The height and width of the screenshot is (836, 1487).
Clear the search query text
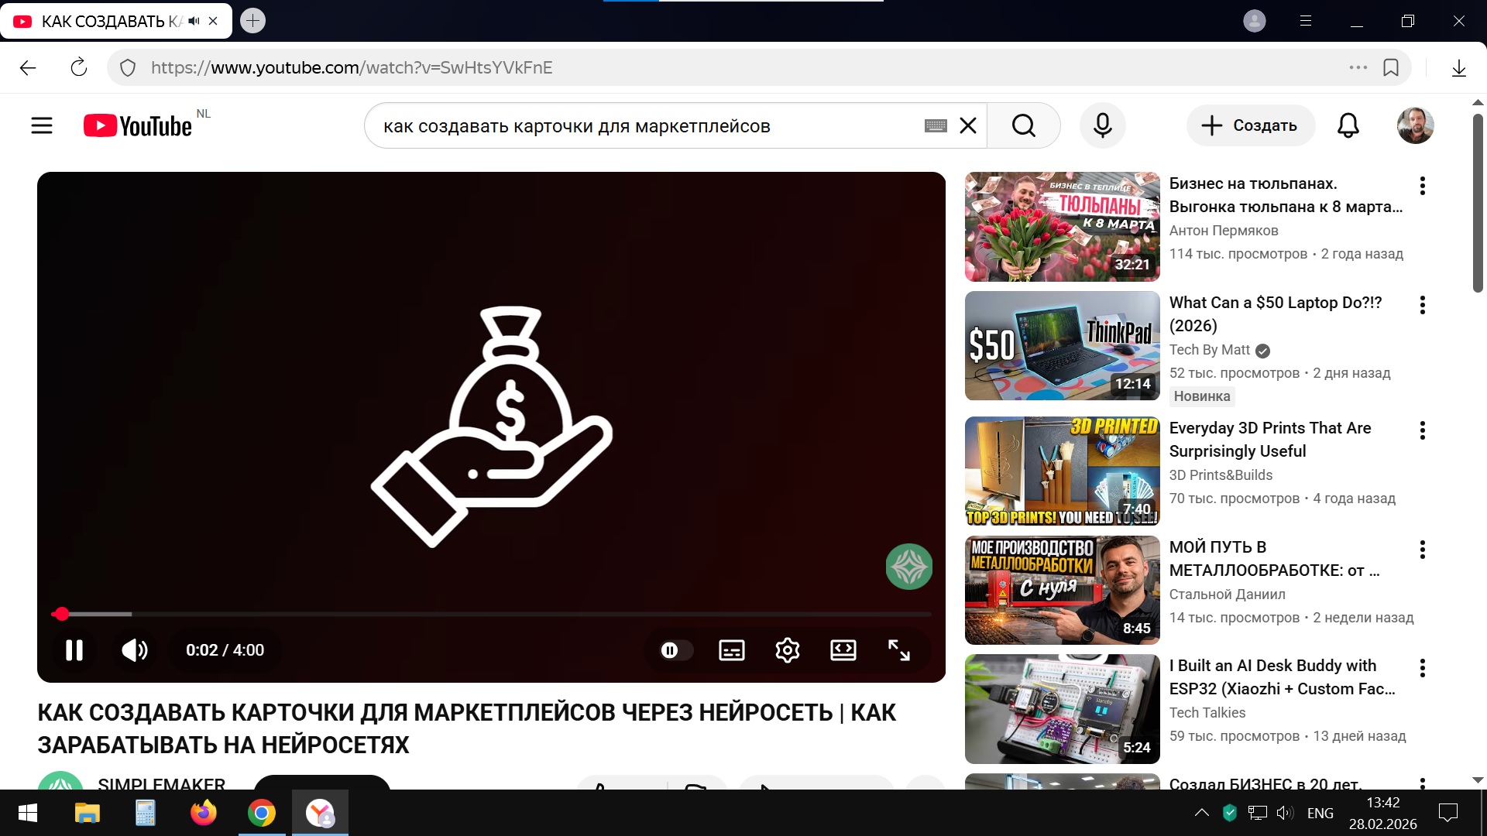[968, 125]
